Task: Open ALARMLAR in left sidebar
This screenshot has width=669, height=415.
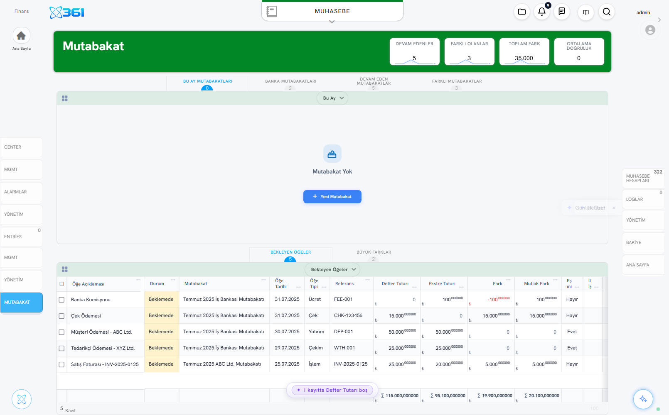Action: 21,192
